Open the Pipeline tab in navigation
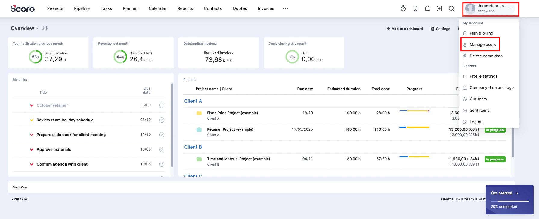Image resolution: width=539 pixels, height=219 pixels. coord(82,8)
